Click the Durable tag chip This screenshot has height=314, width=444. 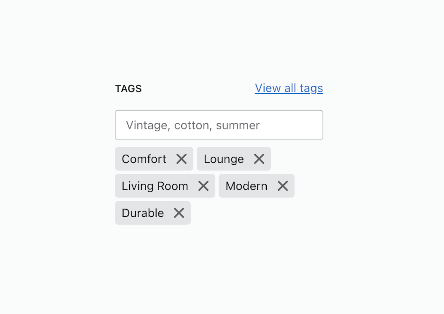tap(142, 213)
